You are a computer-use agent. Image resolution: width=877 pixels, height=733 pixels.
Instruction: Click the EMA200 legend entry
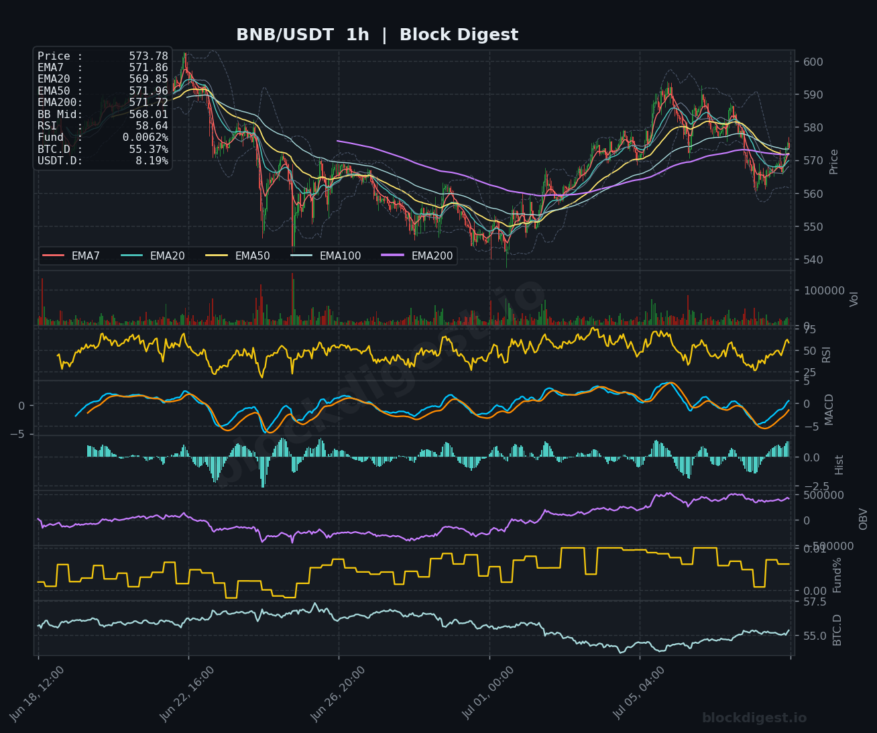pos(418,256)
